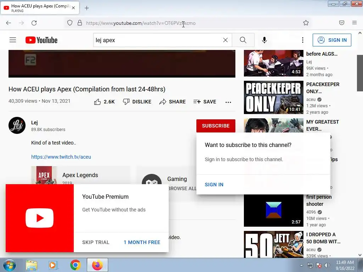Bookmark this page with the star icon
Viewport: 363px width, 272px height.
306,23
